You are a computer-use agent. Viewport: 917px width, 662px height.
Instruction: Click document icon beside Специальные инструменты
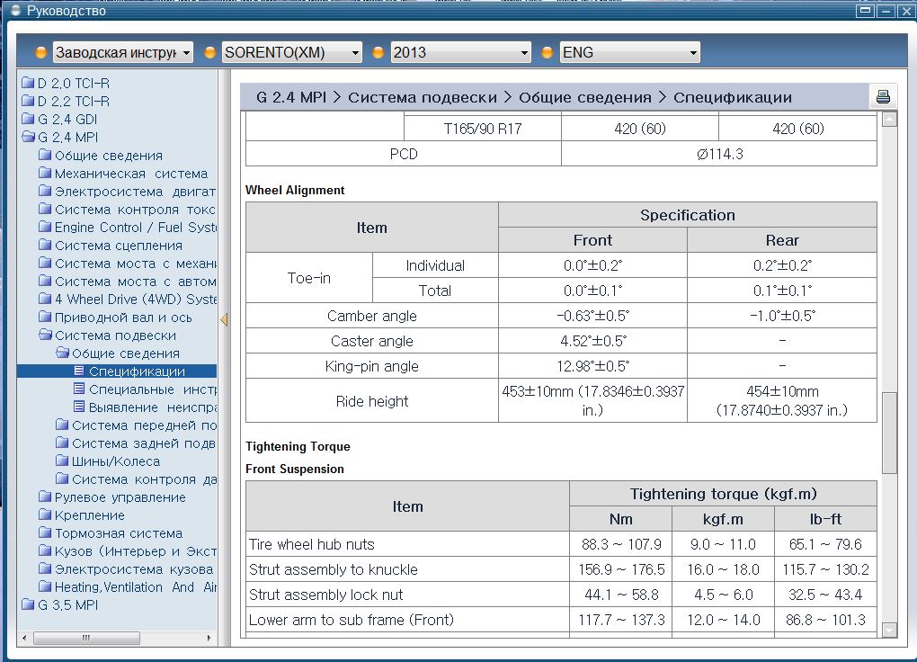(x=79, y=389)
